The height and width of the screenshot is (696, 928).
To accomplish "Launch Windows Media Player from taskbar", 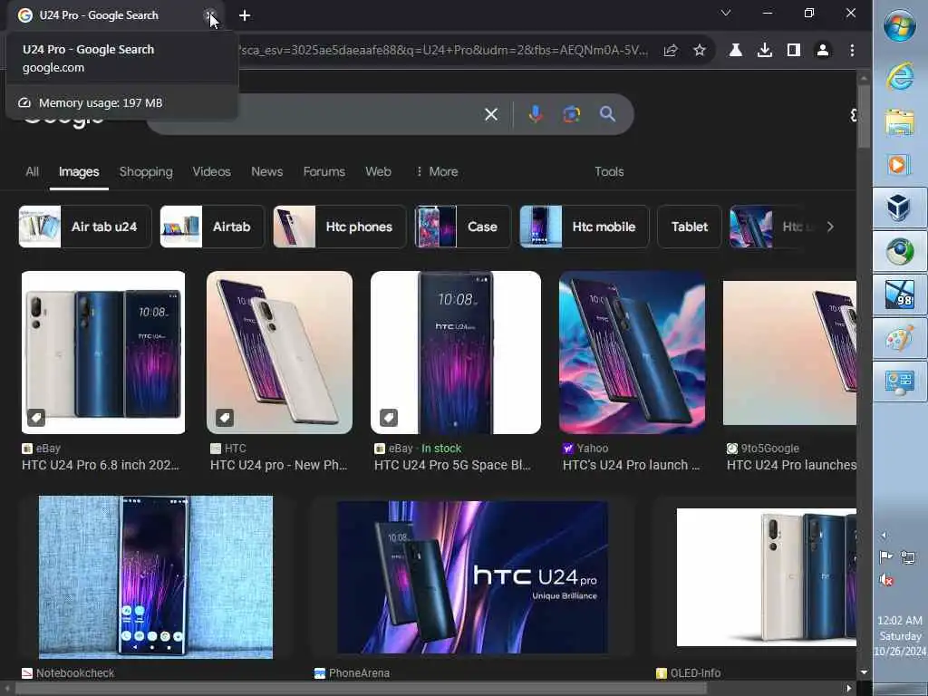I will coord(900,164).
